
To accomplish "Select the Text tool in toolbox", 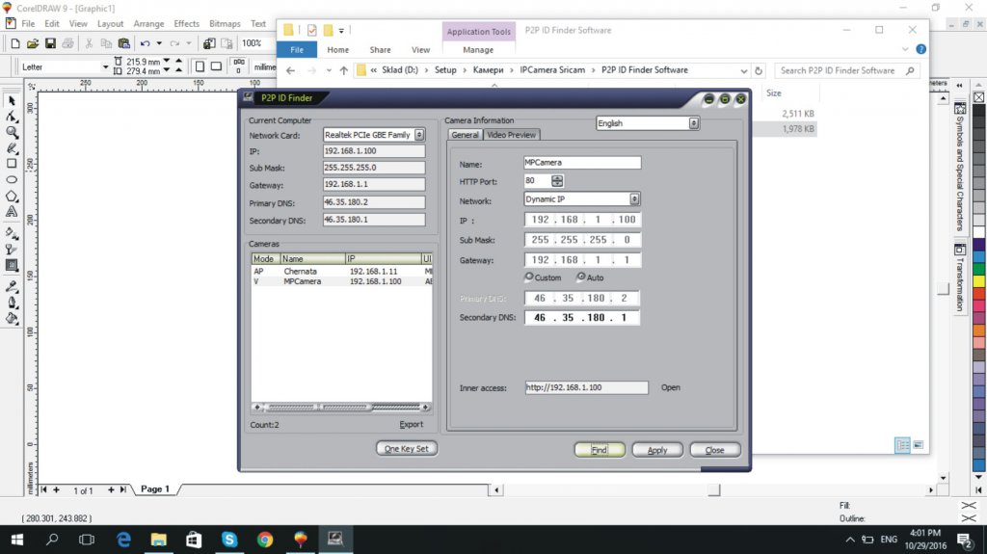I will (x=12, y=211).
